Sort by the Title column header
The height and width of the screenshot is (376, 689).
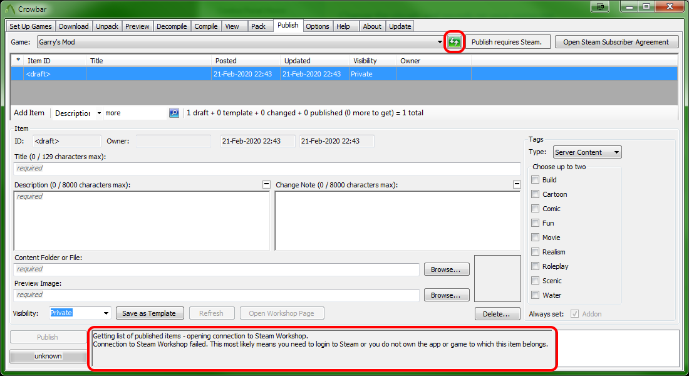pos(148,61)
